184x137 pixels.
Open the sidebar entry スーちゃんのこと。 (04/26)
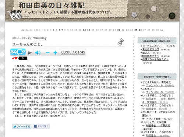(153, 46)
